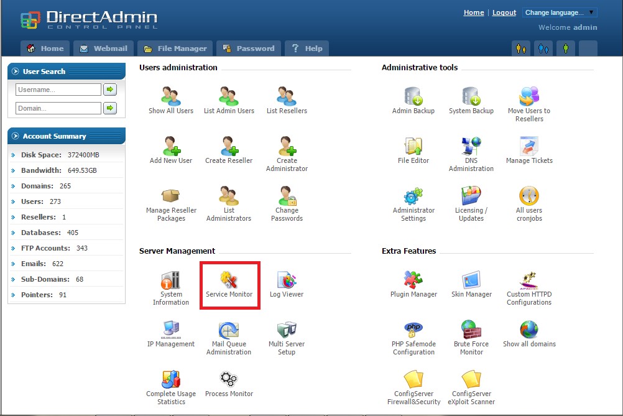623x416 pixels.
Task: Open Administrator Settings
Action: click(413, 204)
